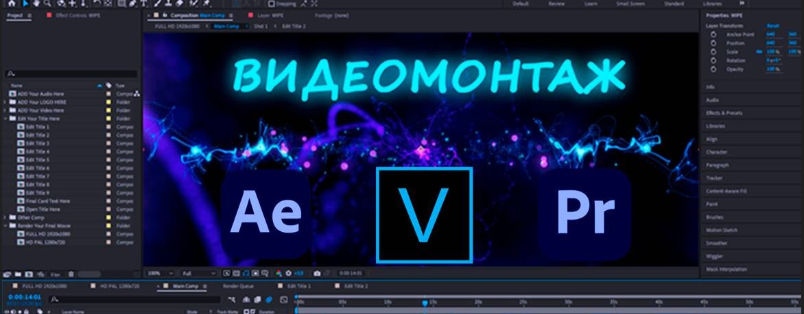This screenshot has width=804, height=314.
Task: Open the 100% magnification dropdown
Action: [159, 274]
